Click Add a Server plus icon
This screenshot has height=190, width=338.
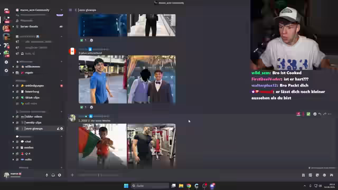(x=6, y=62)
